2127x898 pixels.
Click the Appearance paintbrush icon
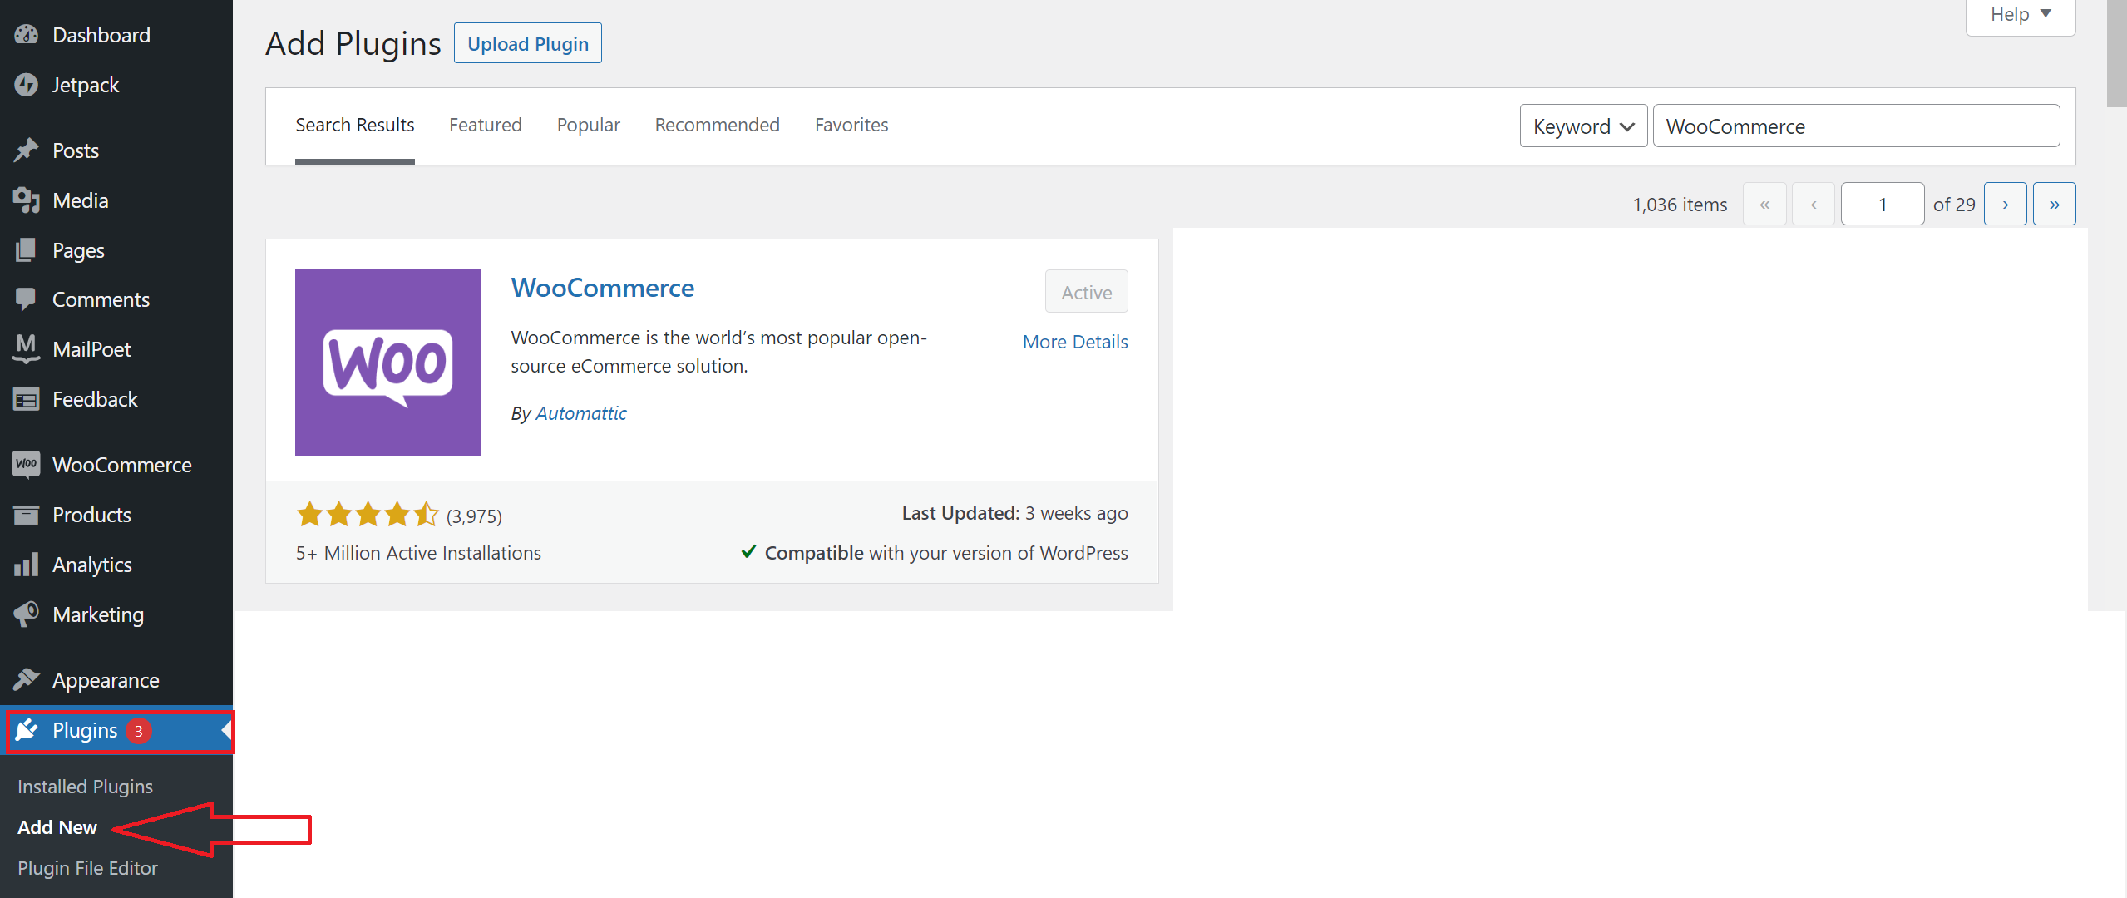pos(26,680)
